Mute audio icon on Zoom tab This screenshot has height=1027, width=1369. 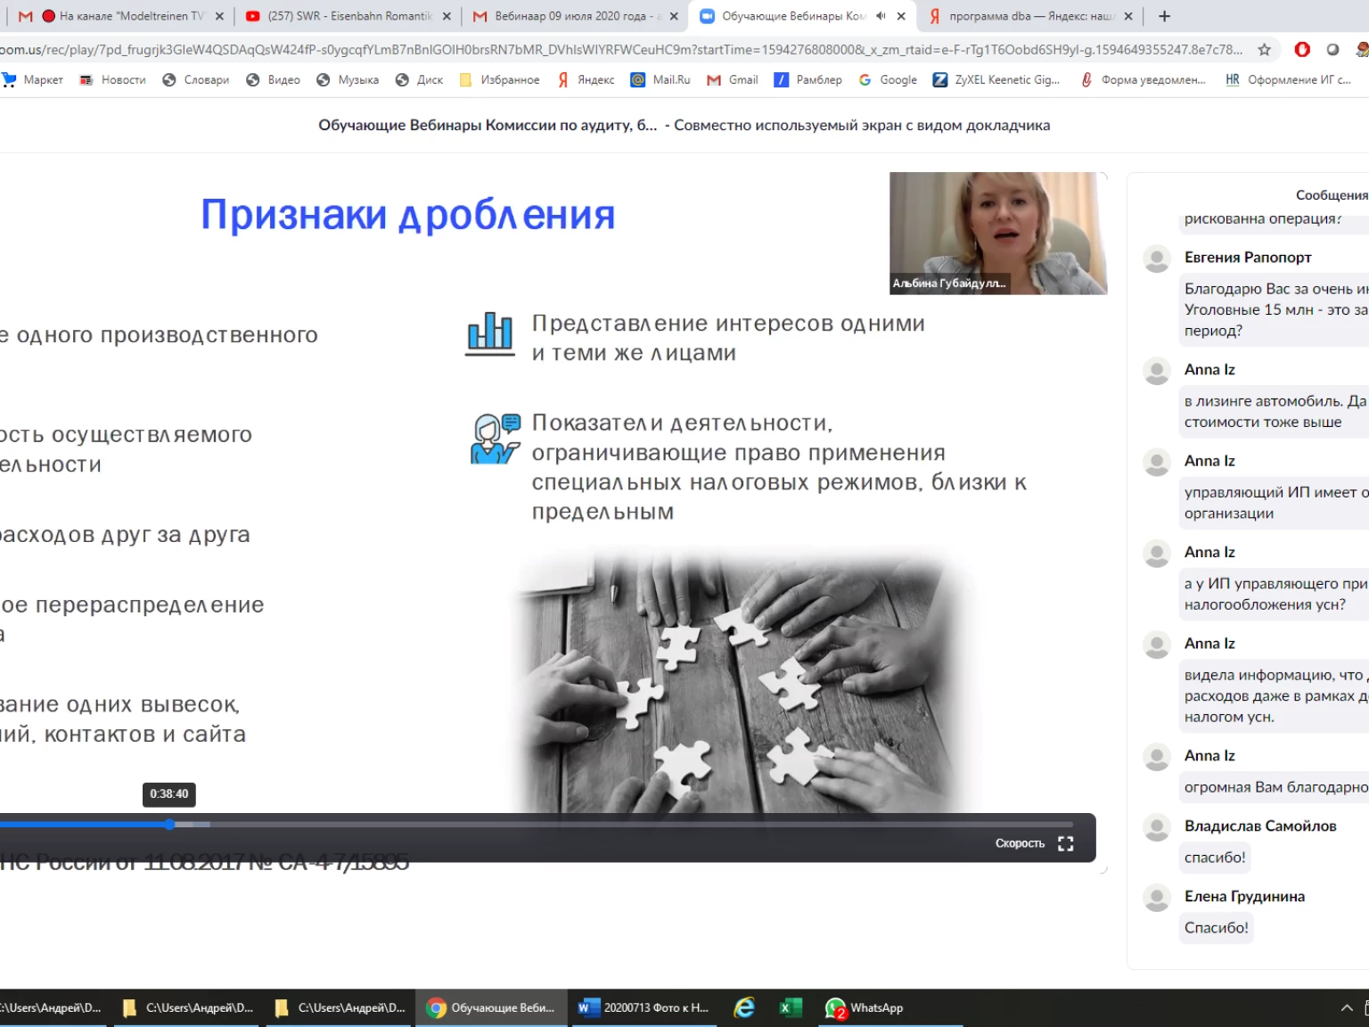click(x=881, y=16)
